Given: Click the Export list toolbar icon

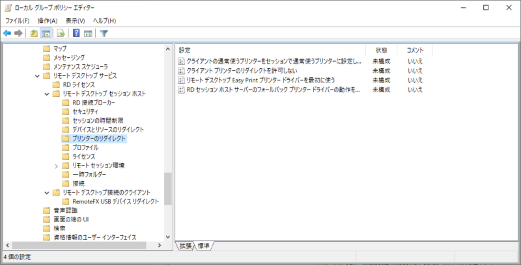Looking at the screenshot, I should click(61, 33).
